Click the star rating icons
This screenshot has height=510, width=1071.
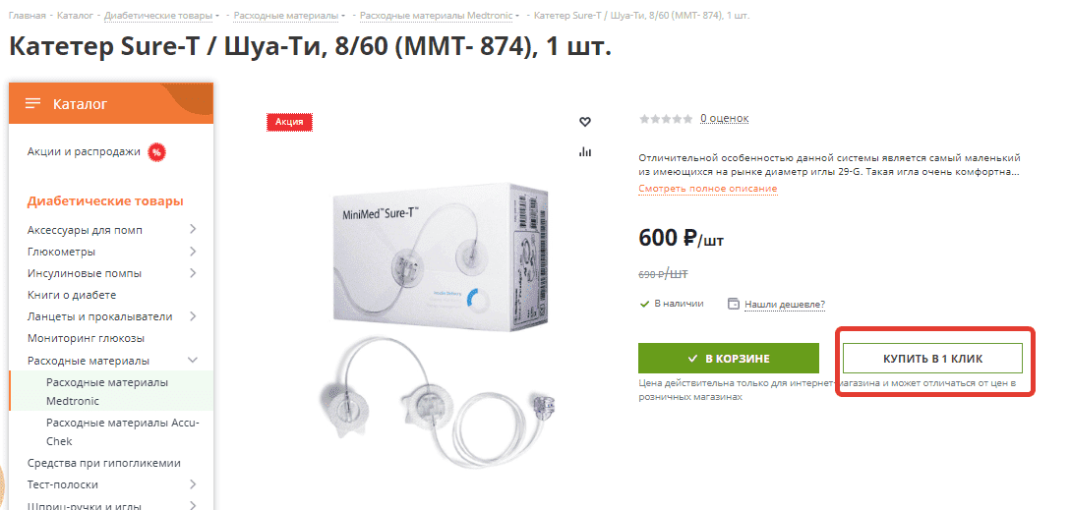(x=665, y=119)
